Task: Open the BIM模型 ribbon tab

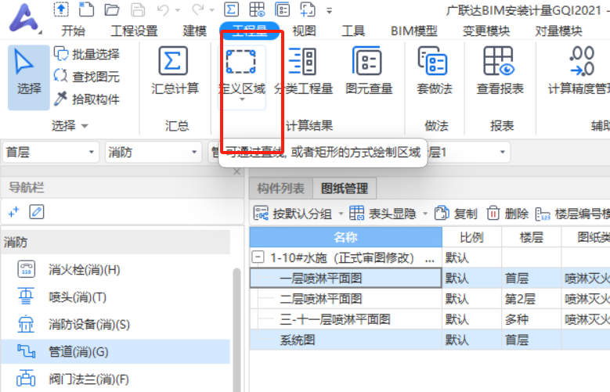Action: click(414, 31)
